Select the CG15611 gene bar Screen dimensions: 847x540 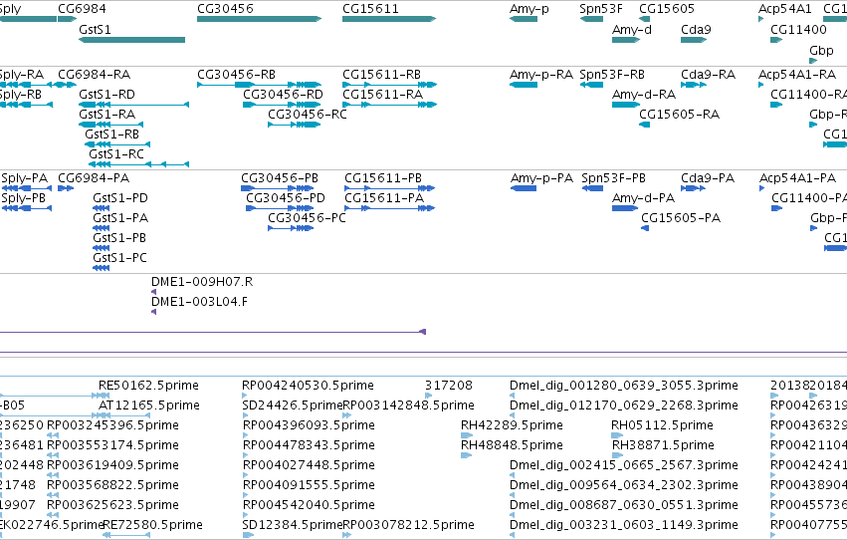coord(389,19)
